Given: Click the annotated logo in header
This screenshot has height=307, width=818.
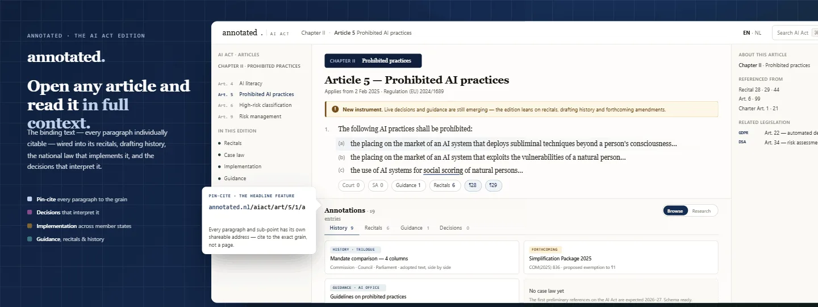Looking at the screenshot, I should (243, 32).
